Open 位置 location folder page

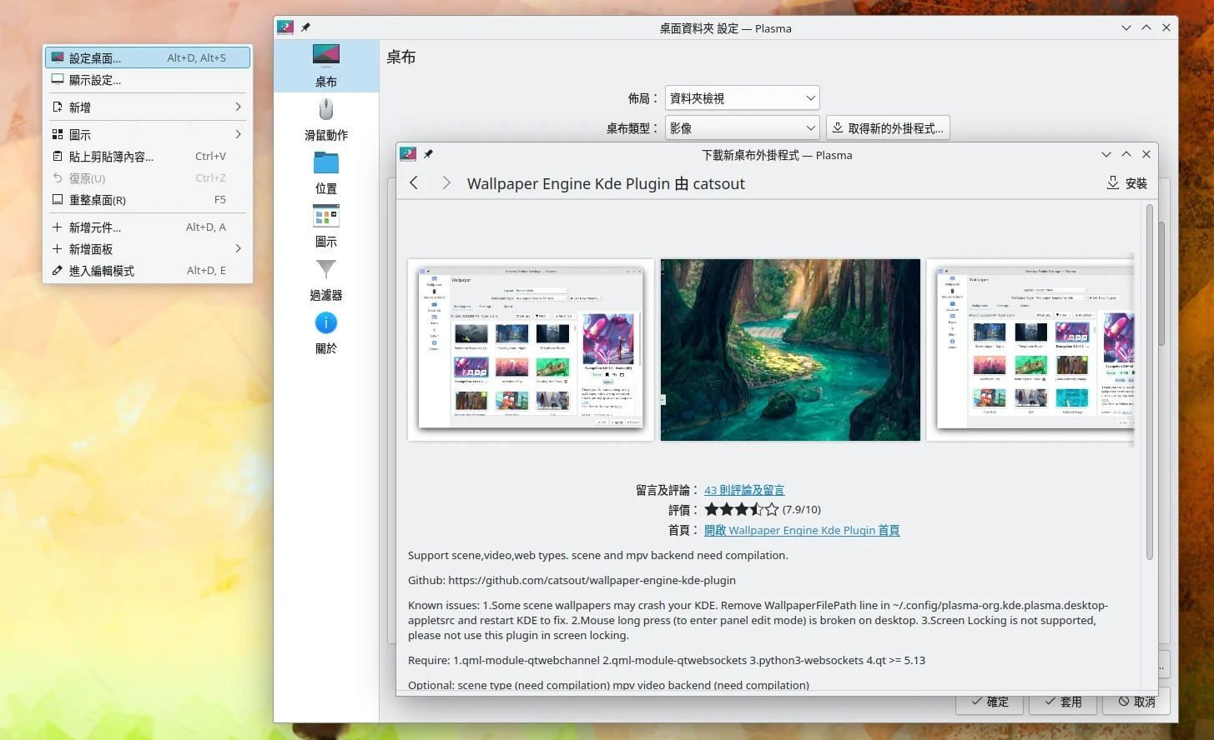(x=326, y=172)
